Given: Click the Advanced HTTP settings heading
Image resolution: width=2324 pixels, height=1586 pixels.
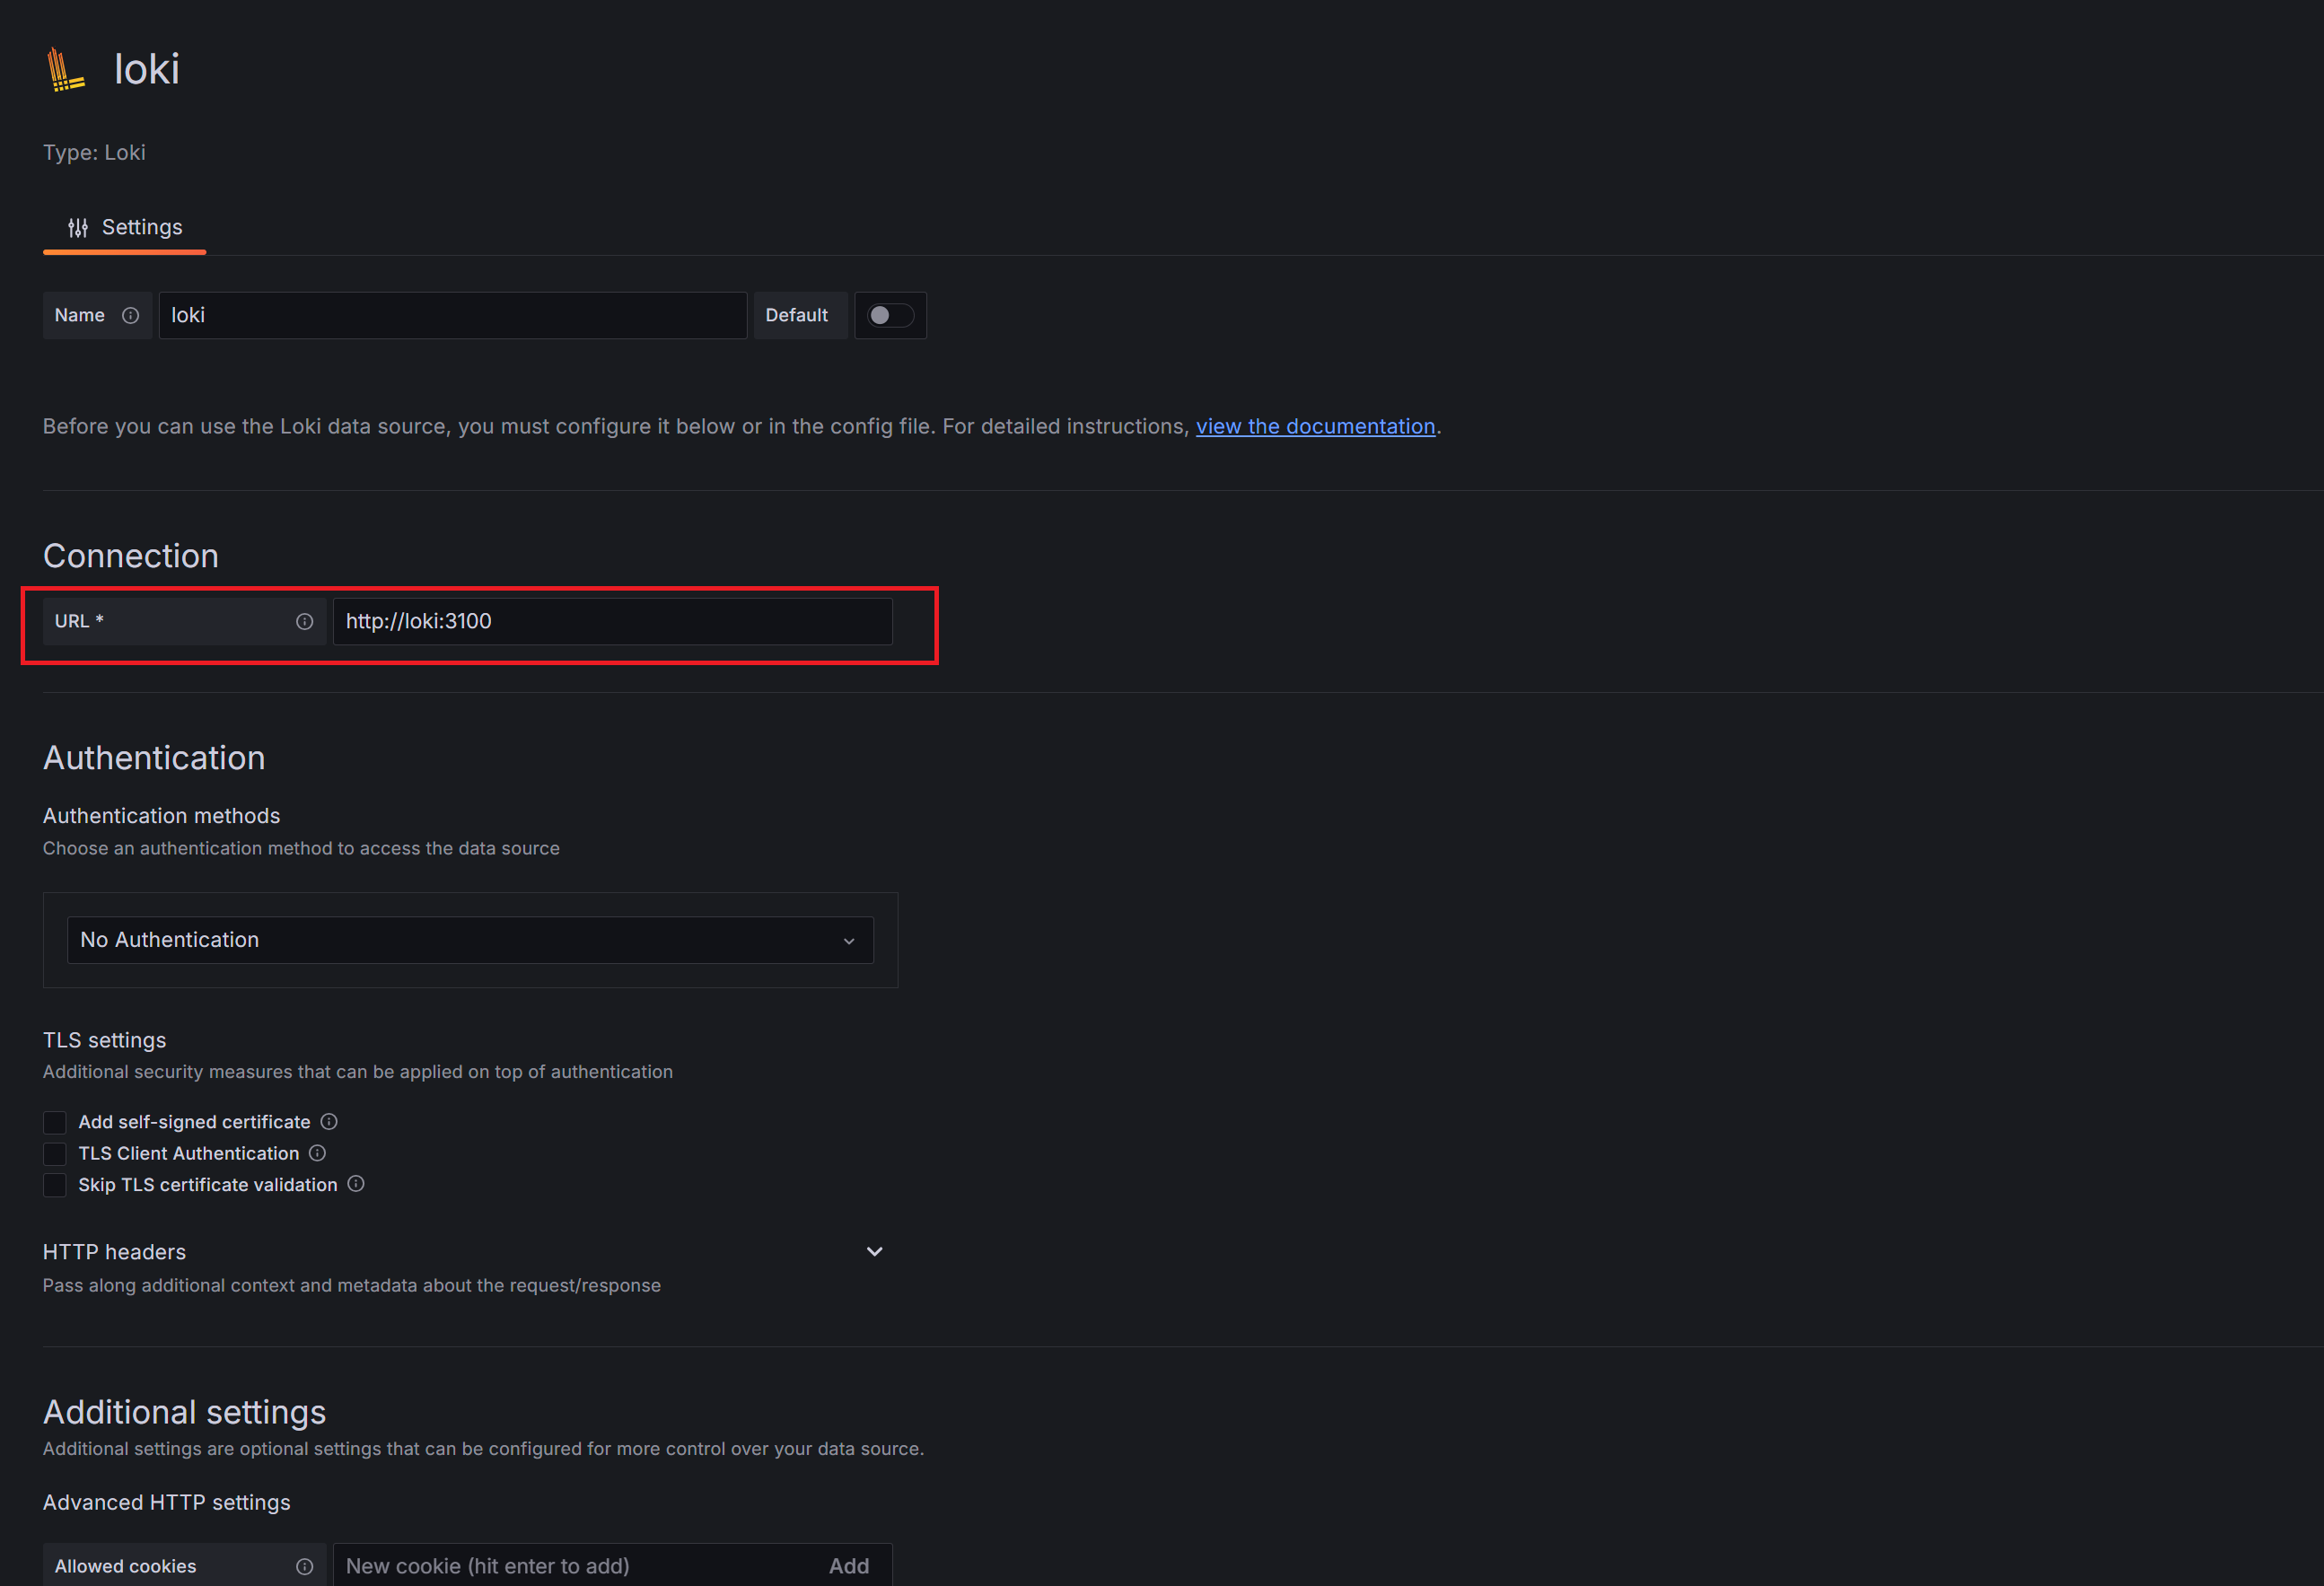Looking at the screenshot, I should (167, 1503).
